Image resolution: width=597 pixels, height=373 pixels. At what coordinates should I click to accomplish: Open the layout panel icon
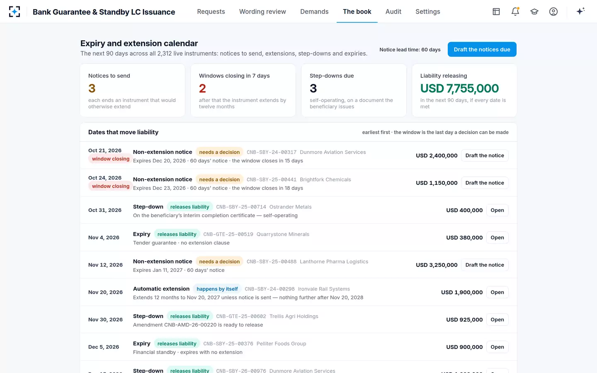tap(496, 12)
